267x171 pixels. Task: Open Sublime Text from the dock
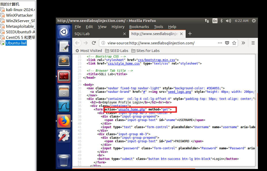pyautogui.click(x=64, y=61)
